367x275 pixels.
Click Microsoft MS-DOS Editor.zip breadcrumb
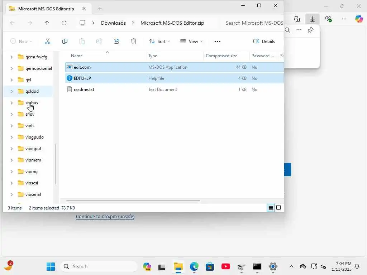click(172, 23)
